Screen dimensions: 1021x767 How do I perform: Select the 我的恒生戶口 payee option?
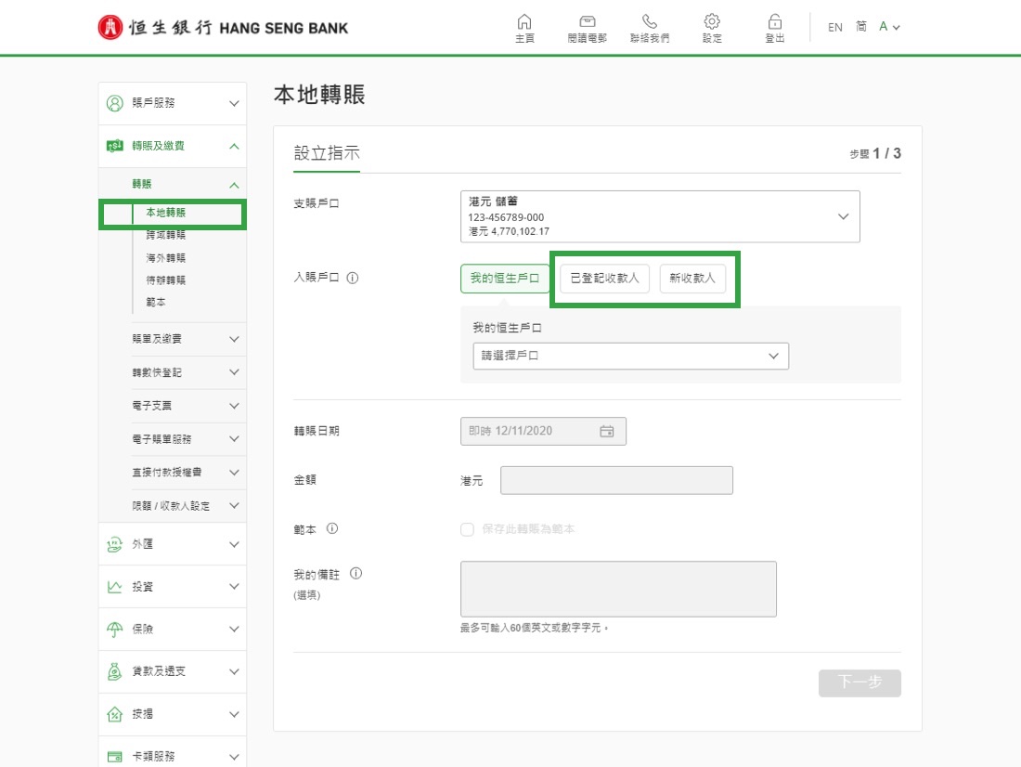[504, 279]
